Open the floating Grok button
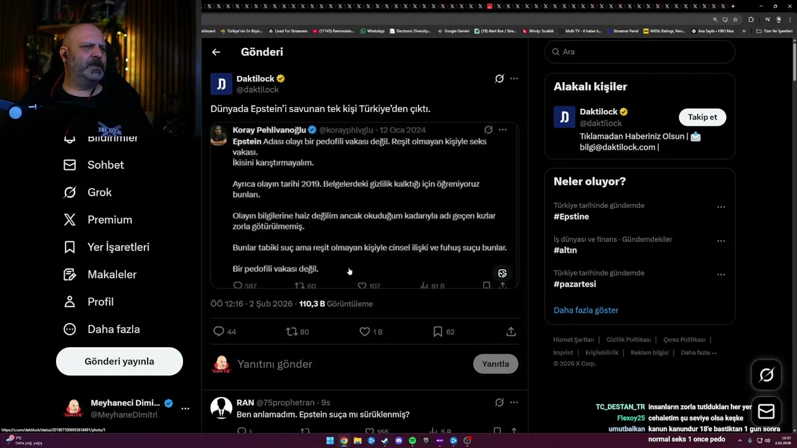The height and width of the screenshot is (448, 797). [x=766, y=375]
